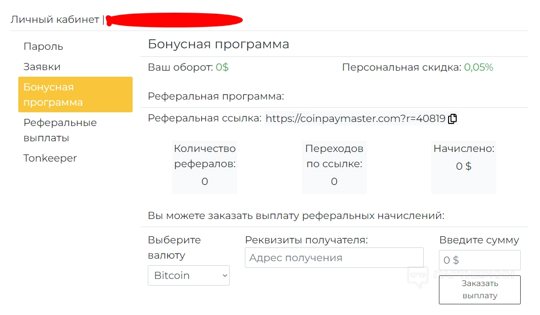Click the Реферальная программа section label
Screen dimensions: 540x315
click(216, 96)
